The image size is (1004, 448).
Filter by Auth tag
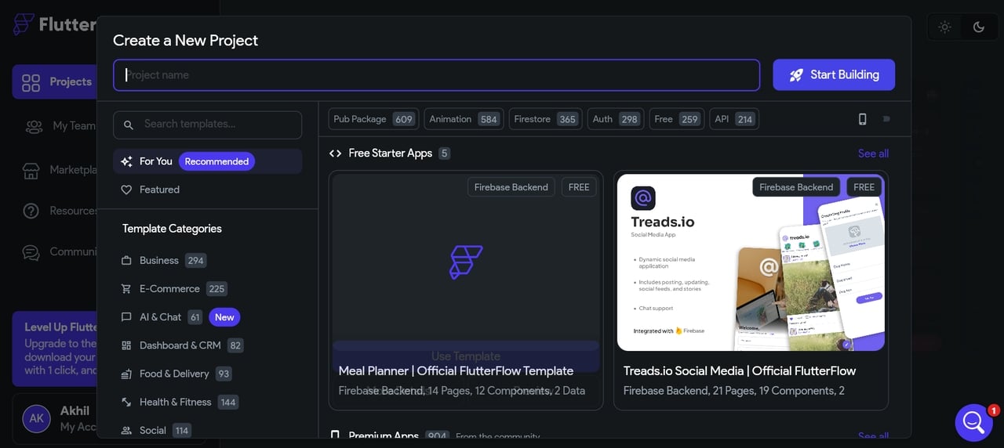pos(616,119)
